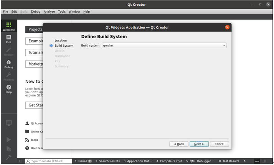Image resolution: width=274 pixels, height=165 pixels.
Task: Close the Qt Widgets Application dialog
Action: [227, 27]
